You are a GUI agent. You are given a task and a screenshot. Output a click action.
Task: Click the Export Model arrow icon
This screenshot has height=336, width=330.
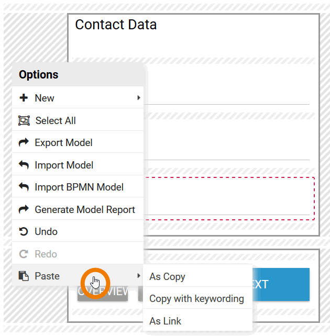pos(24,142)
